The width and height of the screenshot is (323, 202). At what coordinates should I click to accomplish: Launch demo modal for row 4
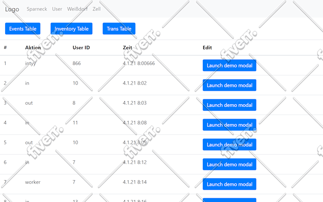tap(229, 125)
